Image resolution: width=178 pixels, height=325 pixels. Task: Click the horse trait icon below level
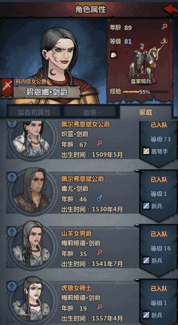click(x=113, y=55)
